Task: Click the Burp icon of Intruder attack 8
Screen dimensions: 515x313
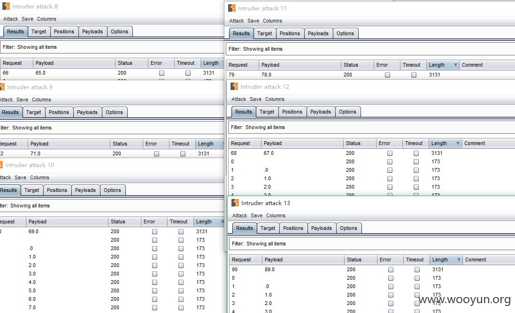Action: click(x=6, y=6)
